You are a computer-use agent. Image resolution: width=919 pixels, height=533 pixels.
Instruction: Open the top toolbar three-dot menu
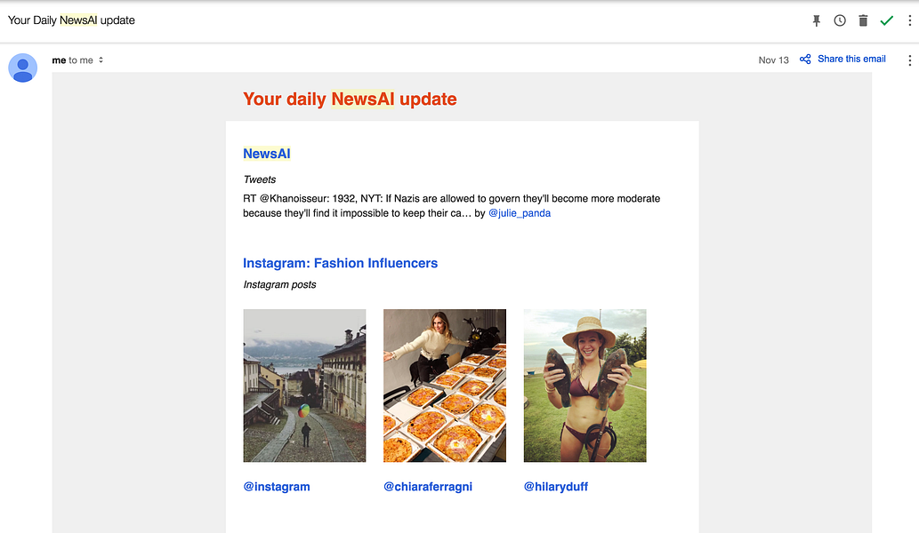(909, 20)
